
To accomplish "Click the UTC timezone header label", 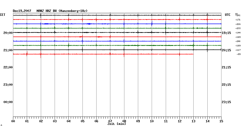I will (228, 15).
